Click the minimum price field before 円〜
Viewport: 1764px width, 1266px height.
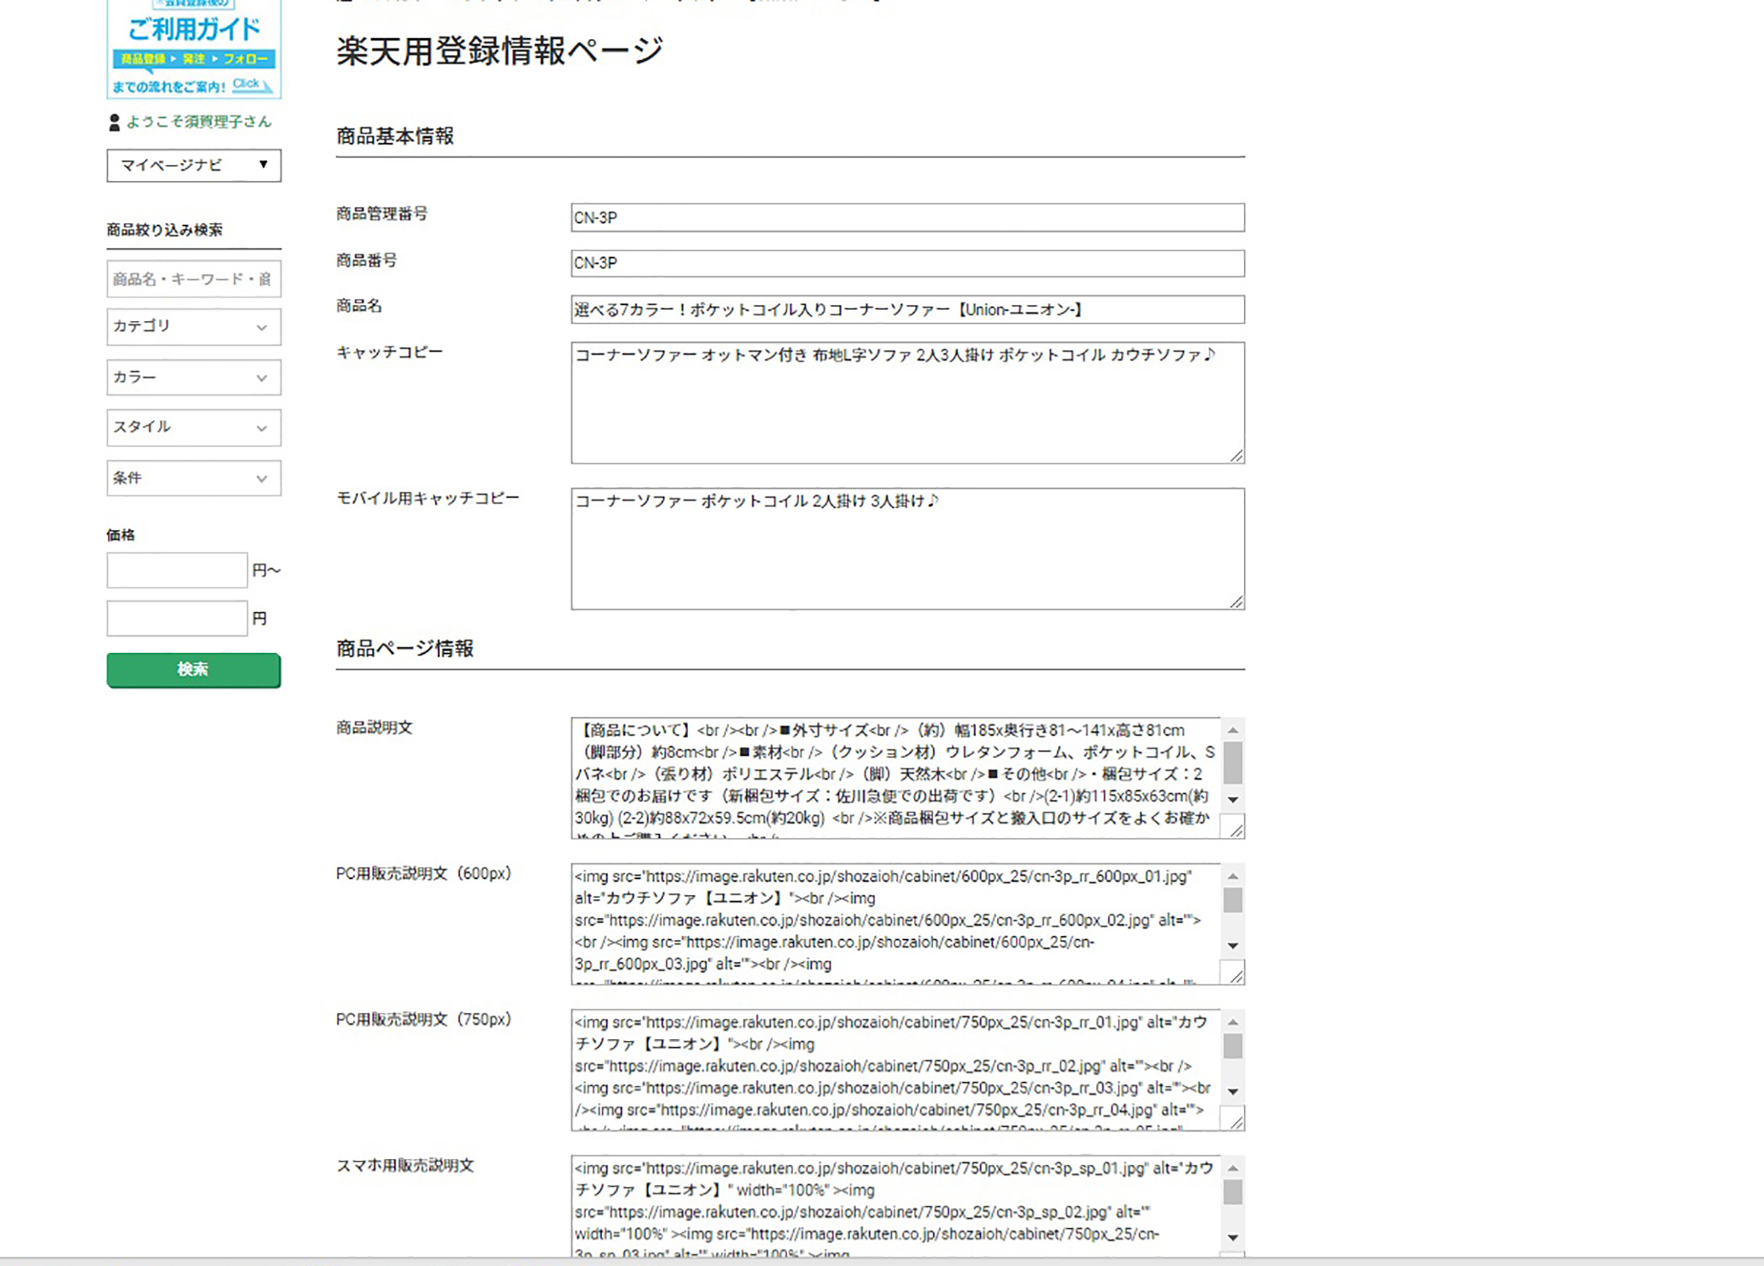(178, 570)
